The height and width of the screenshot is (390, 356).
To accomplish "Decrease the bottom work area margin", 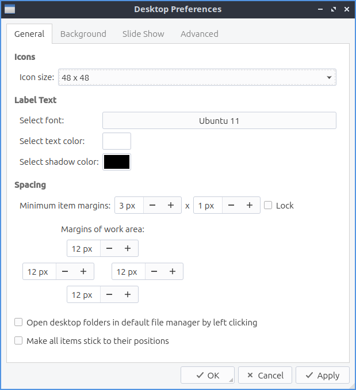I will 109,295.
